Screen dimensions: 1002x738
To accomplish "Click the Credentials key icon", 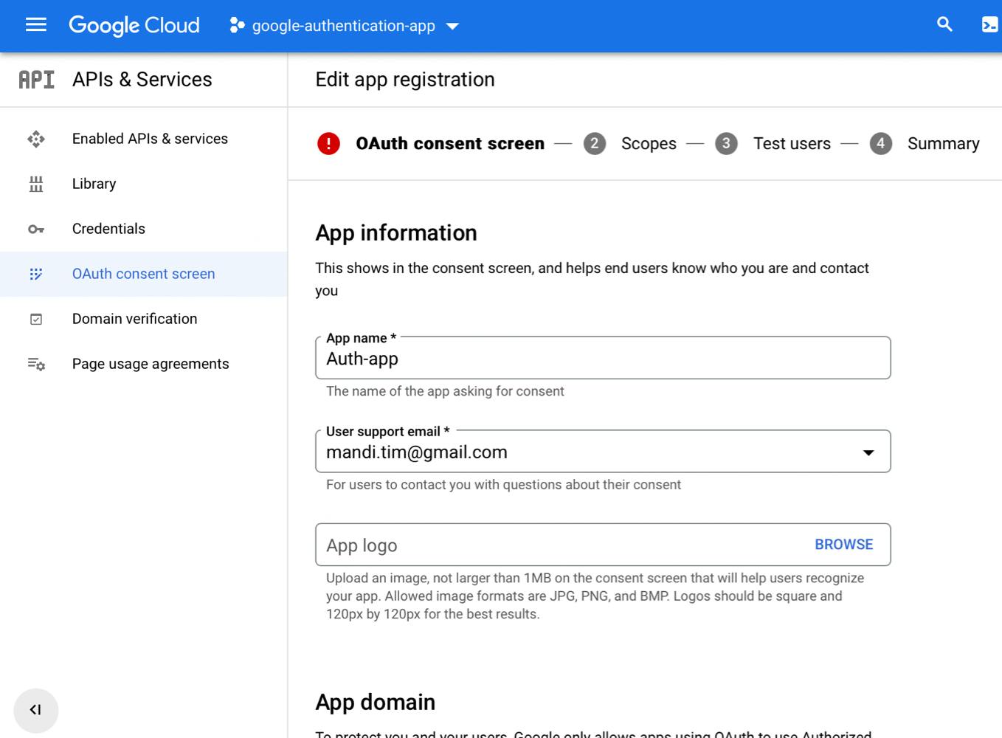I will [x=36, y=230].
